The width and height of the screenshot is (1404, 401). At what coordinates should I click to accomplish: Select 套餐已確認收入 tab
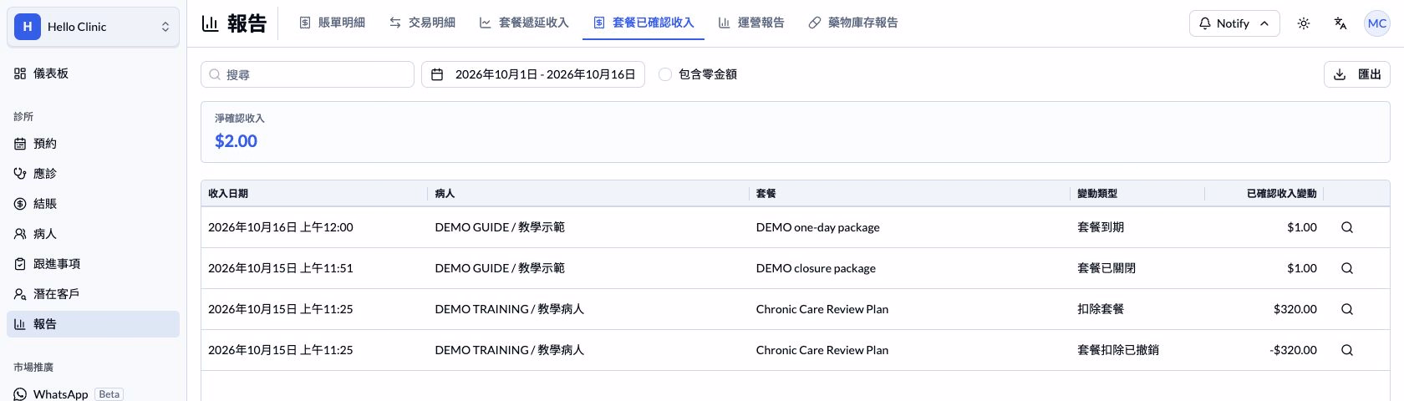click(x=643, y=23)
